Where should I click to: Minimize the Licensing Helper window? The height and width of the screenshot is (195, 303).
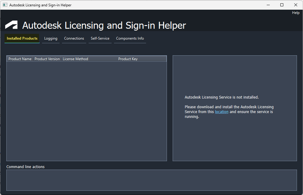click(x=268, y=5)
